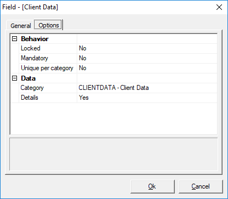Collapse the Data section

(x=14, y=78)
